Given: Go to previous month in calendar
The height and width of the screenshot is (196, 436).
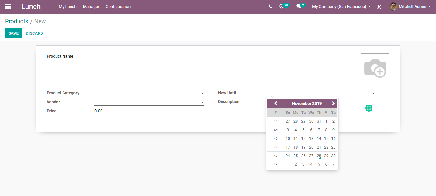Looking at the screenshot, I should [276, 103].
